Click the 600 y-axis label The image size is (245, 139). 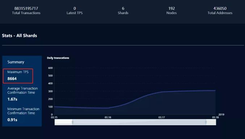click(x=50, y=68)
